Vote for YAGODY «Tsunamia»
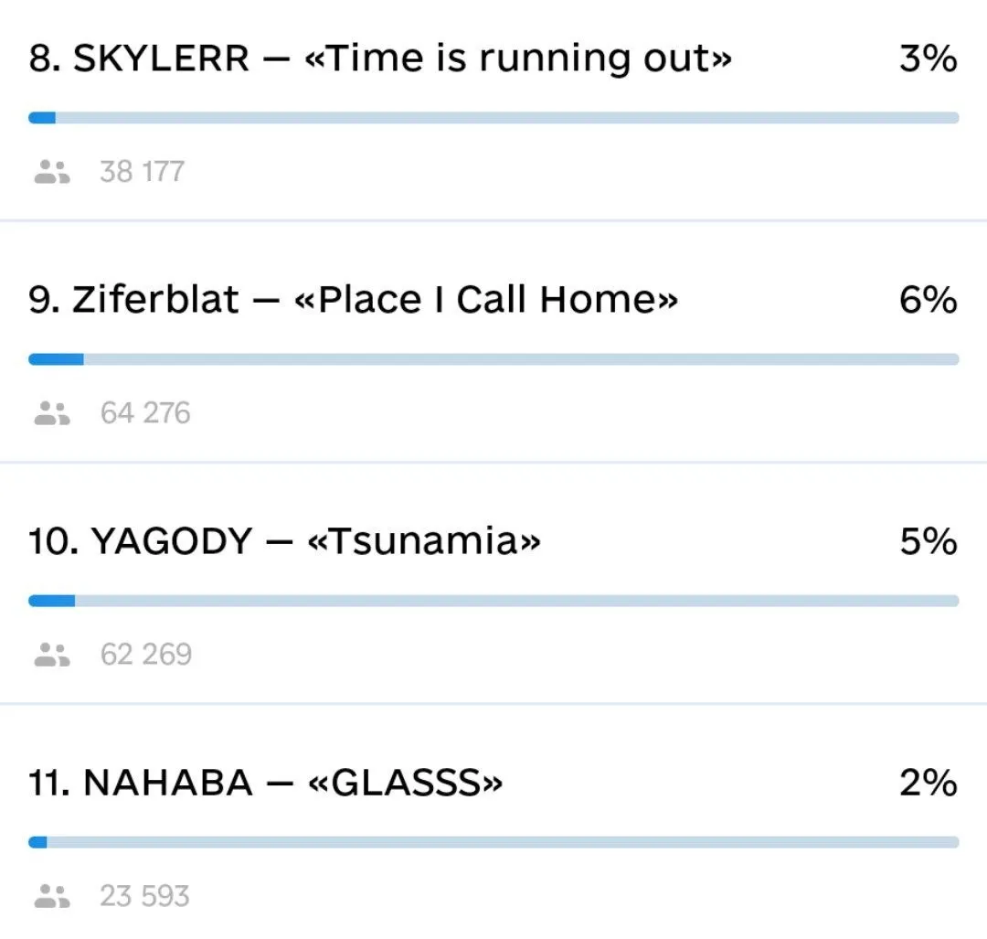The width and height of the screenshot is (987, 939). point(284,541)
